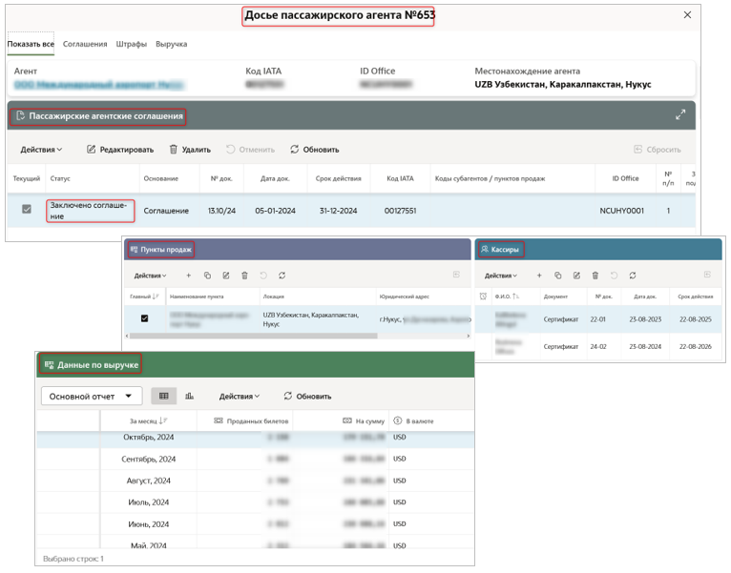This screenshot has height=573, width=731.
Task: Open the Основной отчет report dropdown
Action: pos(91,396)
